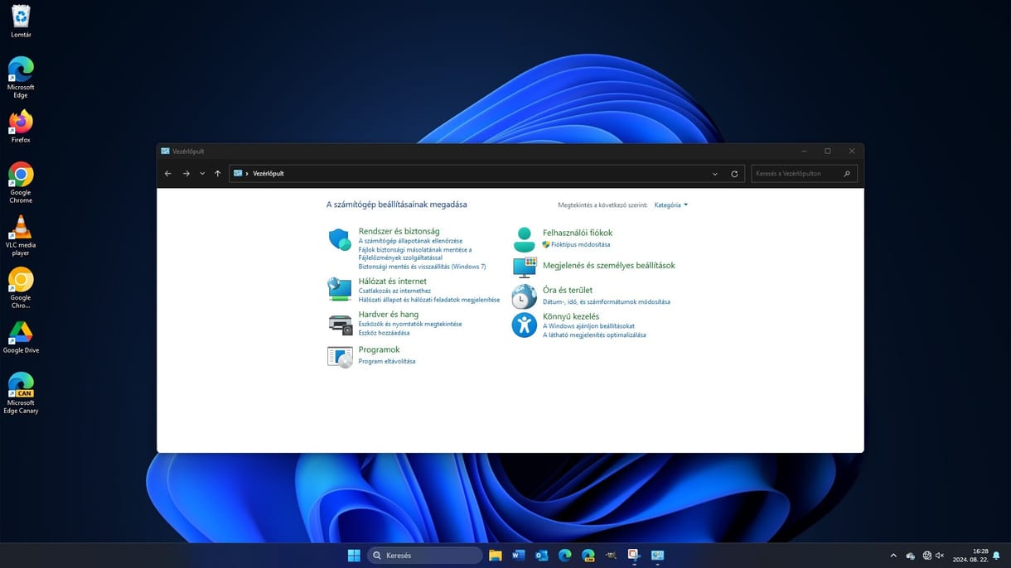Click A látható megjelenítés optimalizálása link
The height and width of the screenshot is (568, 1011).
pyautogui.click(x=594, y=335)
